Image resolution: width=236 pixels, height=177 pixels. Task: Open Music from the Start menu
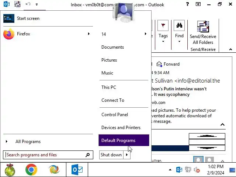[x=124, y=73]
